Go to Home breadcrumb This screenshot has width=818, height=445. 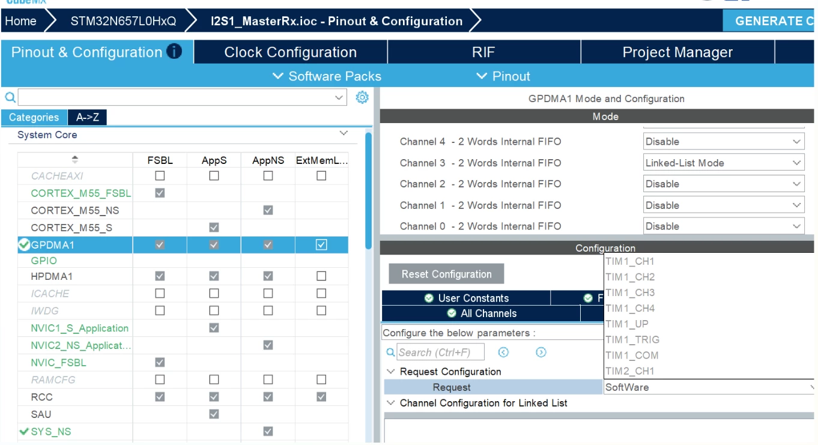[21, 21]
